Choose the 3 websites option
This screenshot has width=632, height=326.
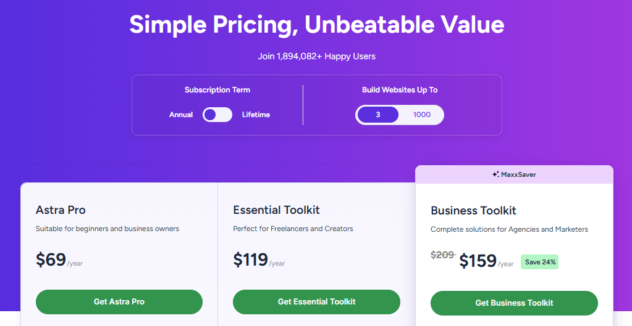pyautogui.click(x=378, y=115)
